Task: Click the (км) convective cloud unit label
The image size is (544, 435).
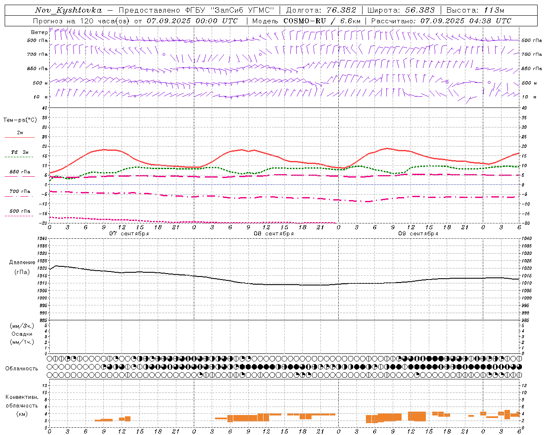Action: (x=22, y=414)
